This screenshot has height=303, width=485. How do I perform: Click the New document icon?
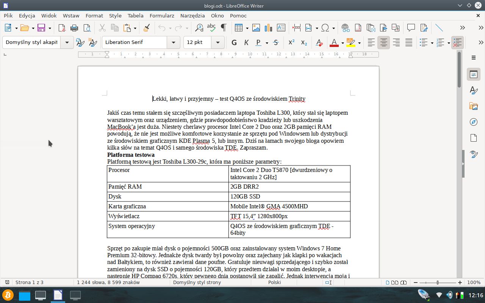pos(8,28)
